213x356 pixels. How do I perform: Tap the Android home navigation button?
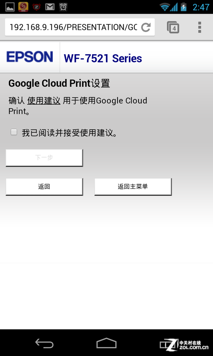106,343
